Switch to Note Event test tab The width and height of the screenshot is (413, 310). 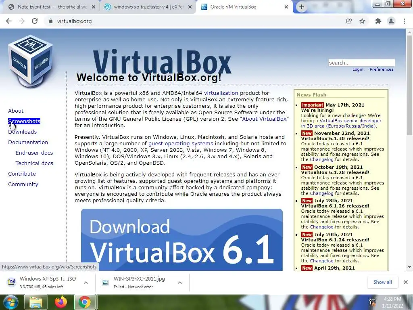click(51, 7)
